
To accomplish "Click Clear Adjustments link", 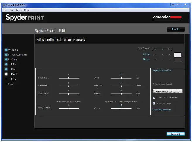I will [162, 110].
